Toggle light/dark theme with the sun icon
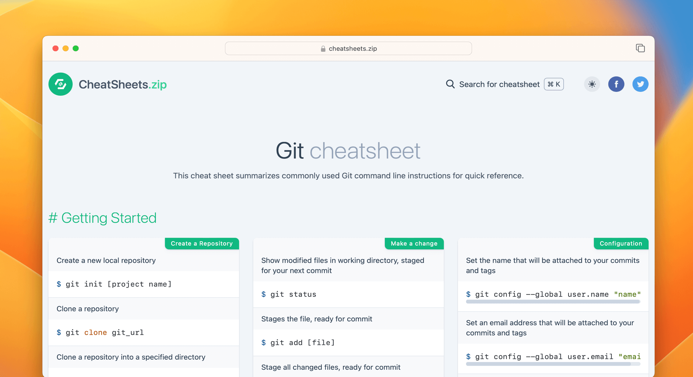This screenshot has width=693, height=377. [592, 84]
